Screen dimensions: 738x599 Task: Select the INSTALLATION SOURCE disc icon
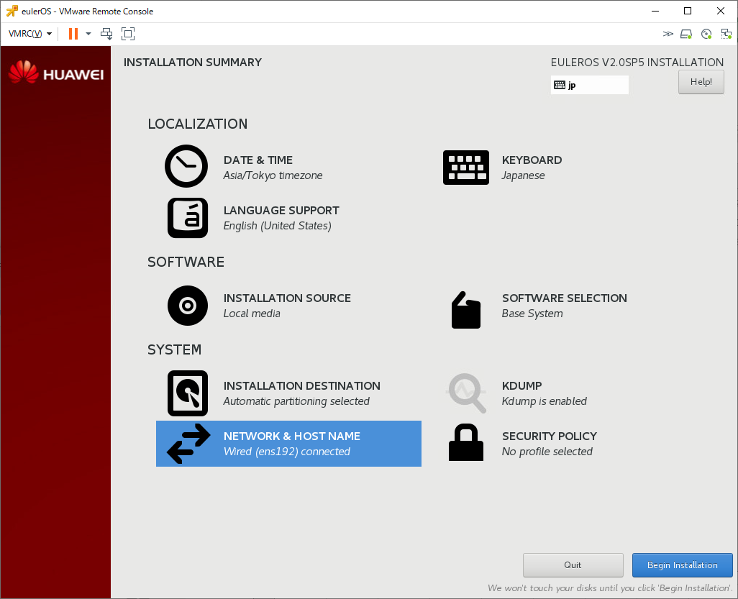pyautogui.click(x=187, y=305)
